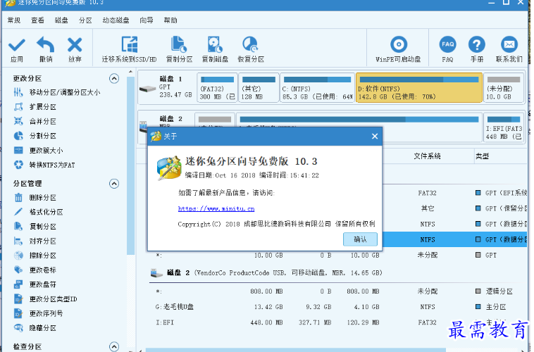Select the D:软件 NTFS partition block
Viewport: 534px width, 352px height.
pyautogui.click(x=419, y=88)
